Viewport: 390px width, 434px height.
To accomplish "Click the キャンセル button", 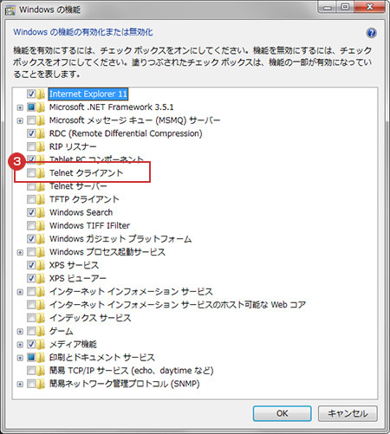I will (x=348, y=413).
